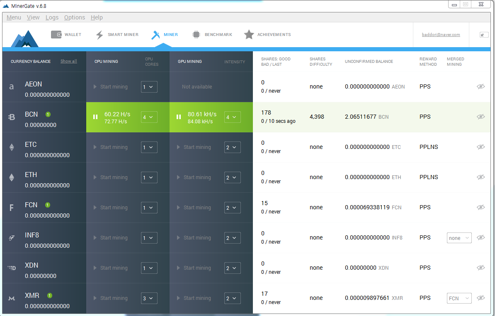
Task: Hide the FCN currency row
Action: tap(481, 207)
